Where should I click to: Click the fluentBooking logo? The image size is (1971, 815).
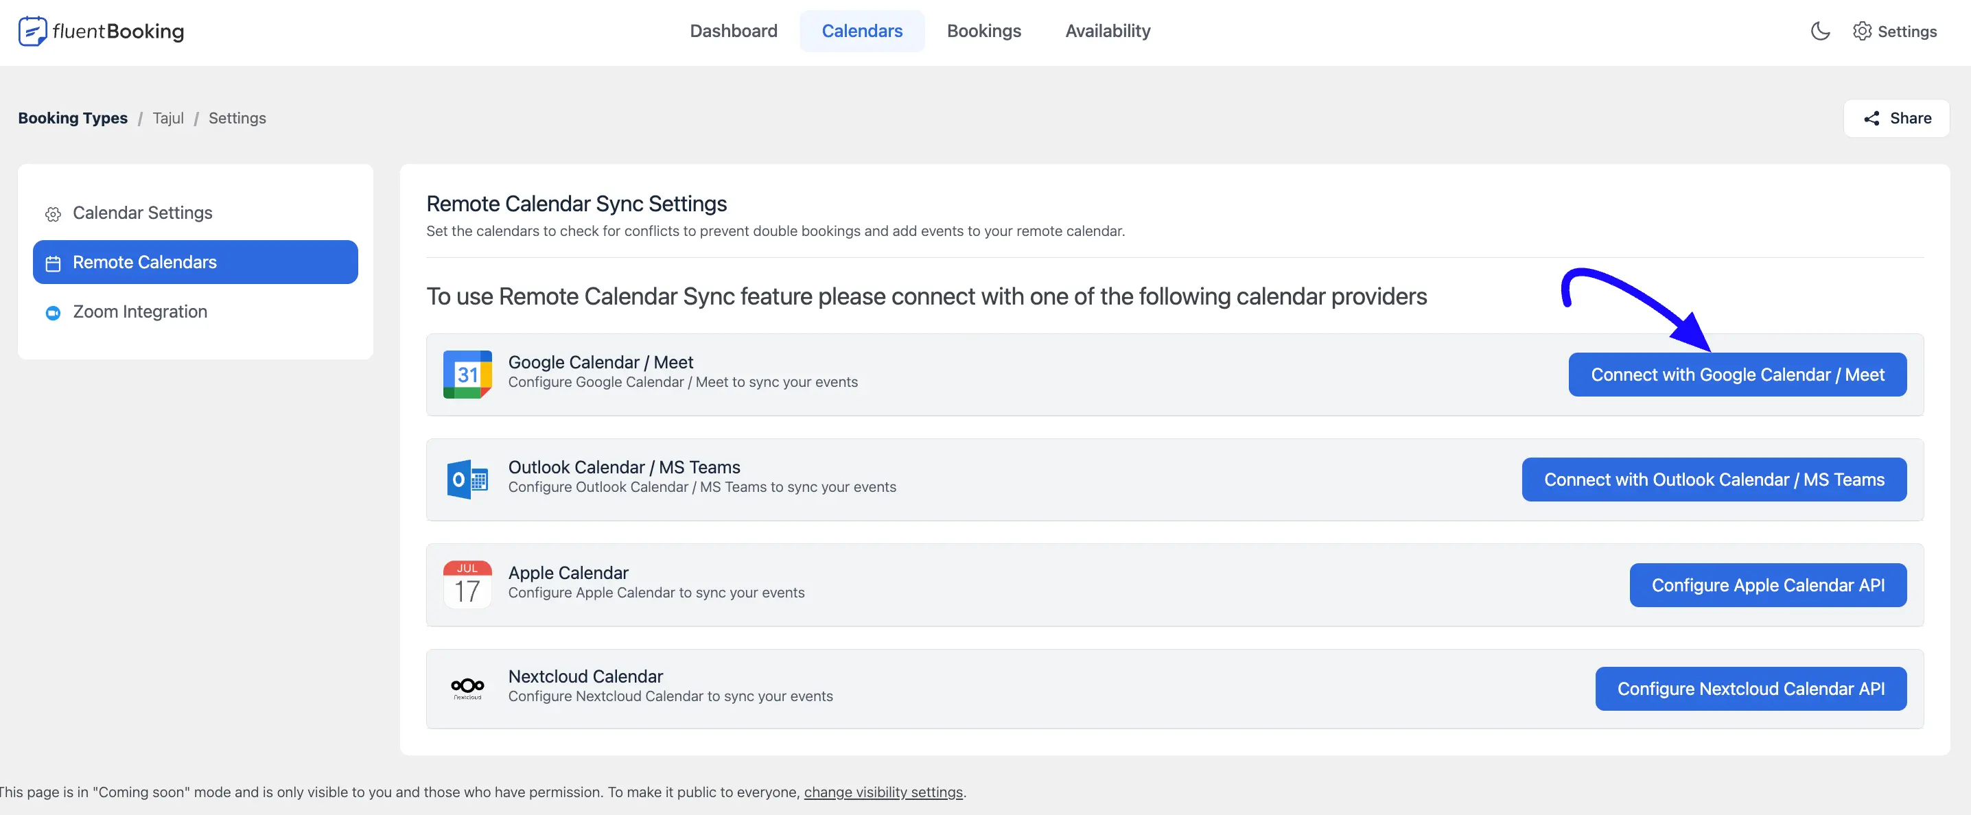click(x=101, y=32)
